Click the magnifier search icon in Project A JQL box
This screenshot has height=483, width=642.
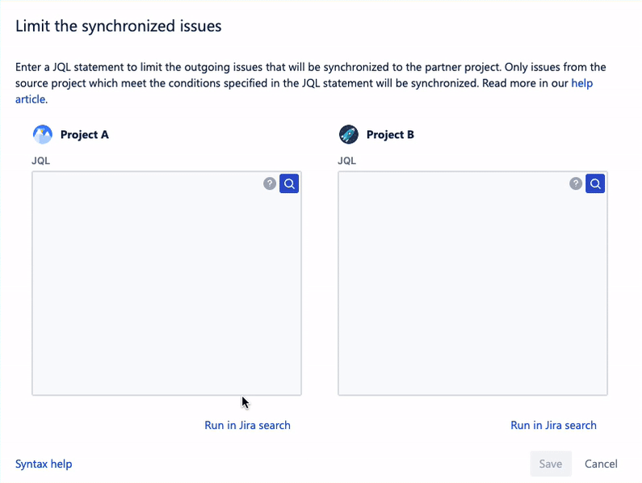pos(289,184)
